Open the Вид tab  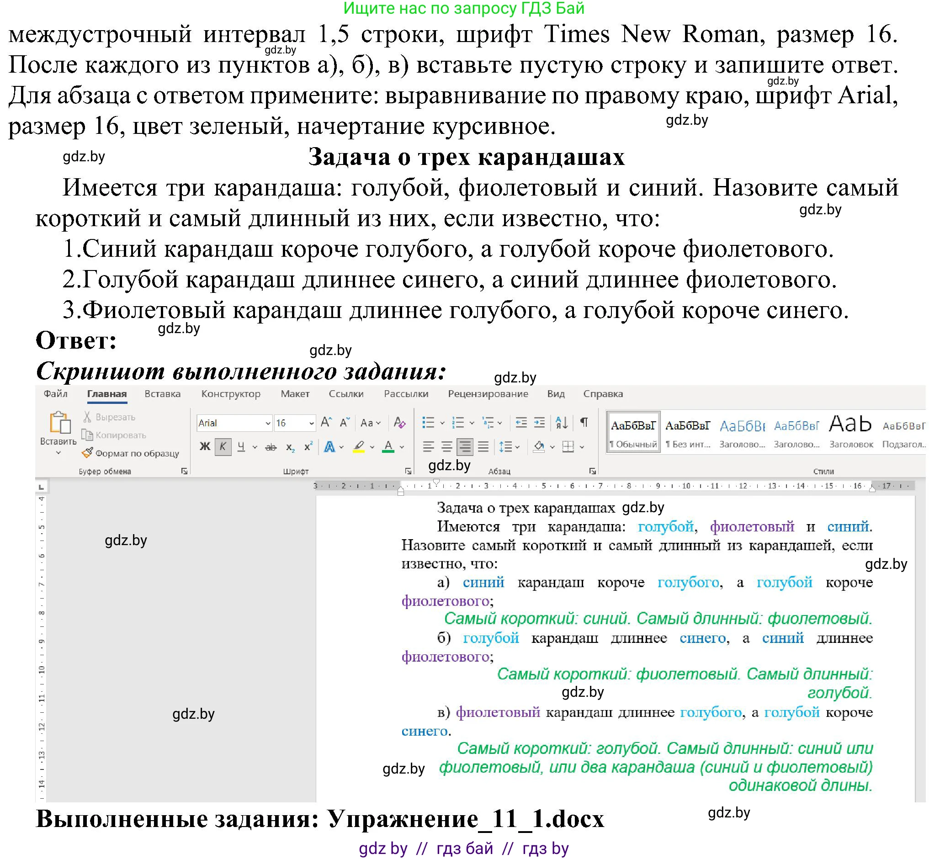(x=556, y=394)
